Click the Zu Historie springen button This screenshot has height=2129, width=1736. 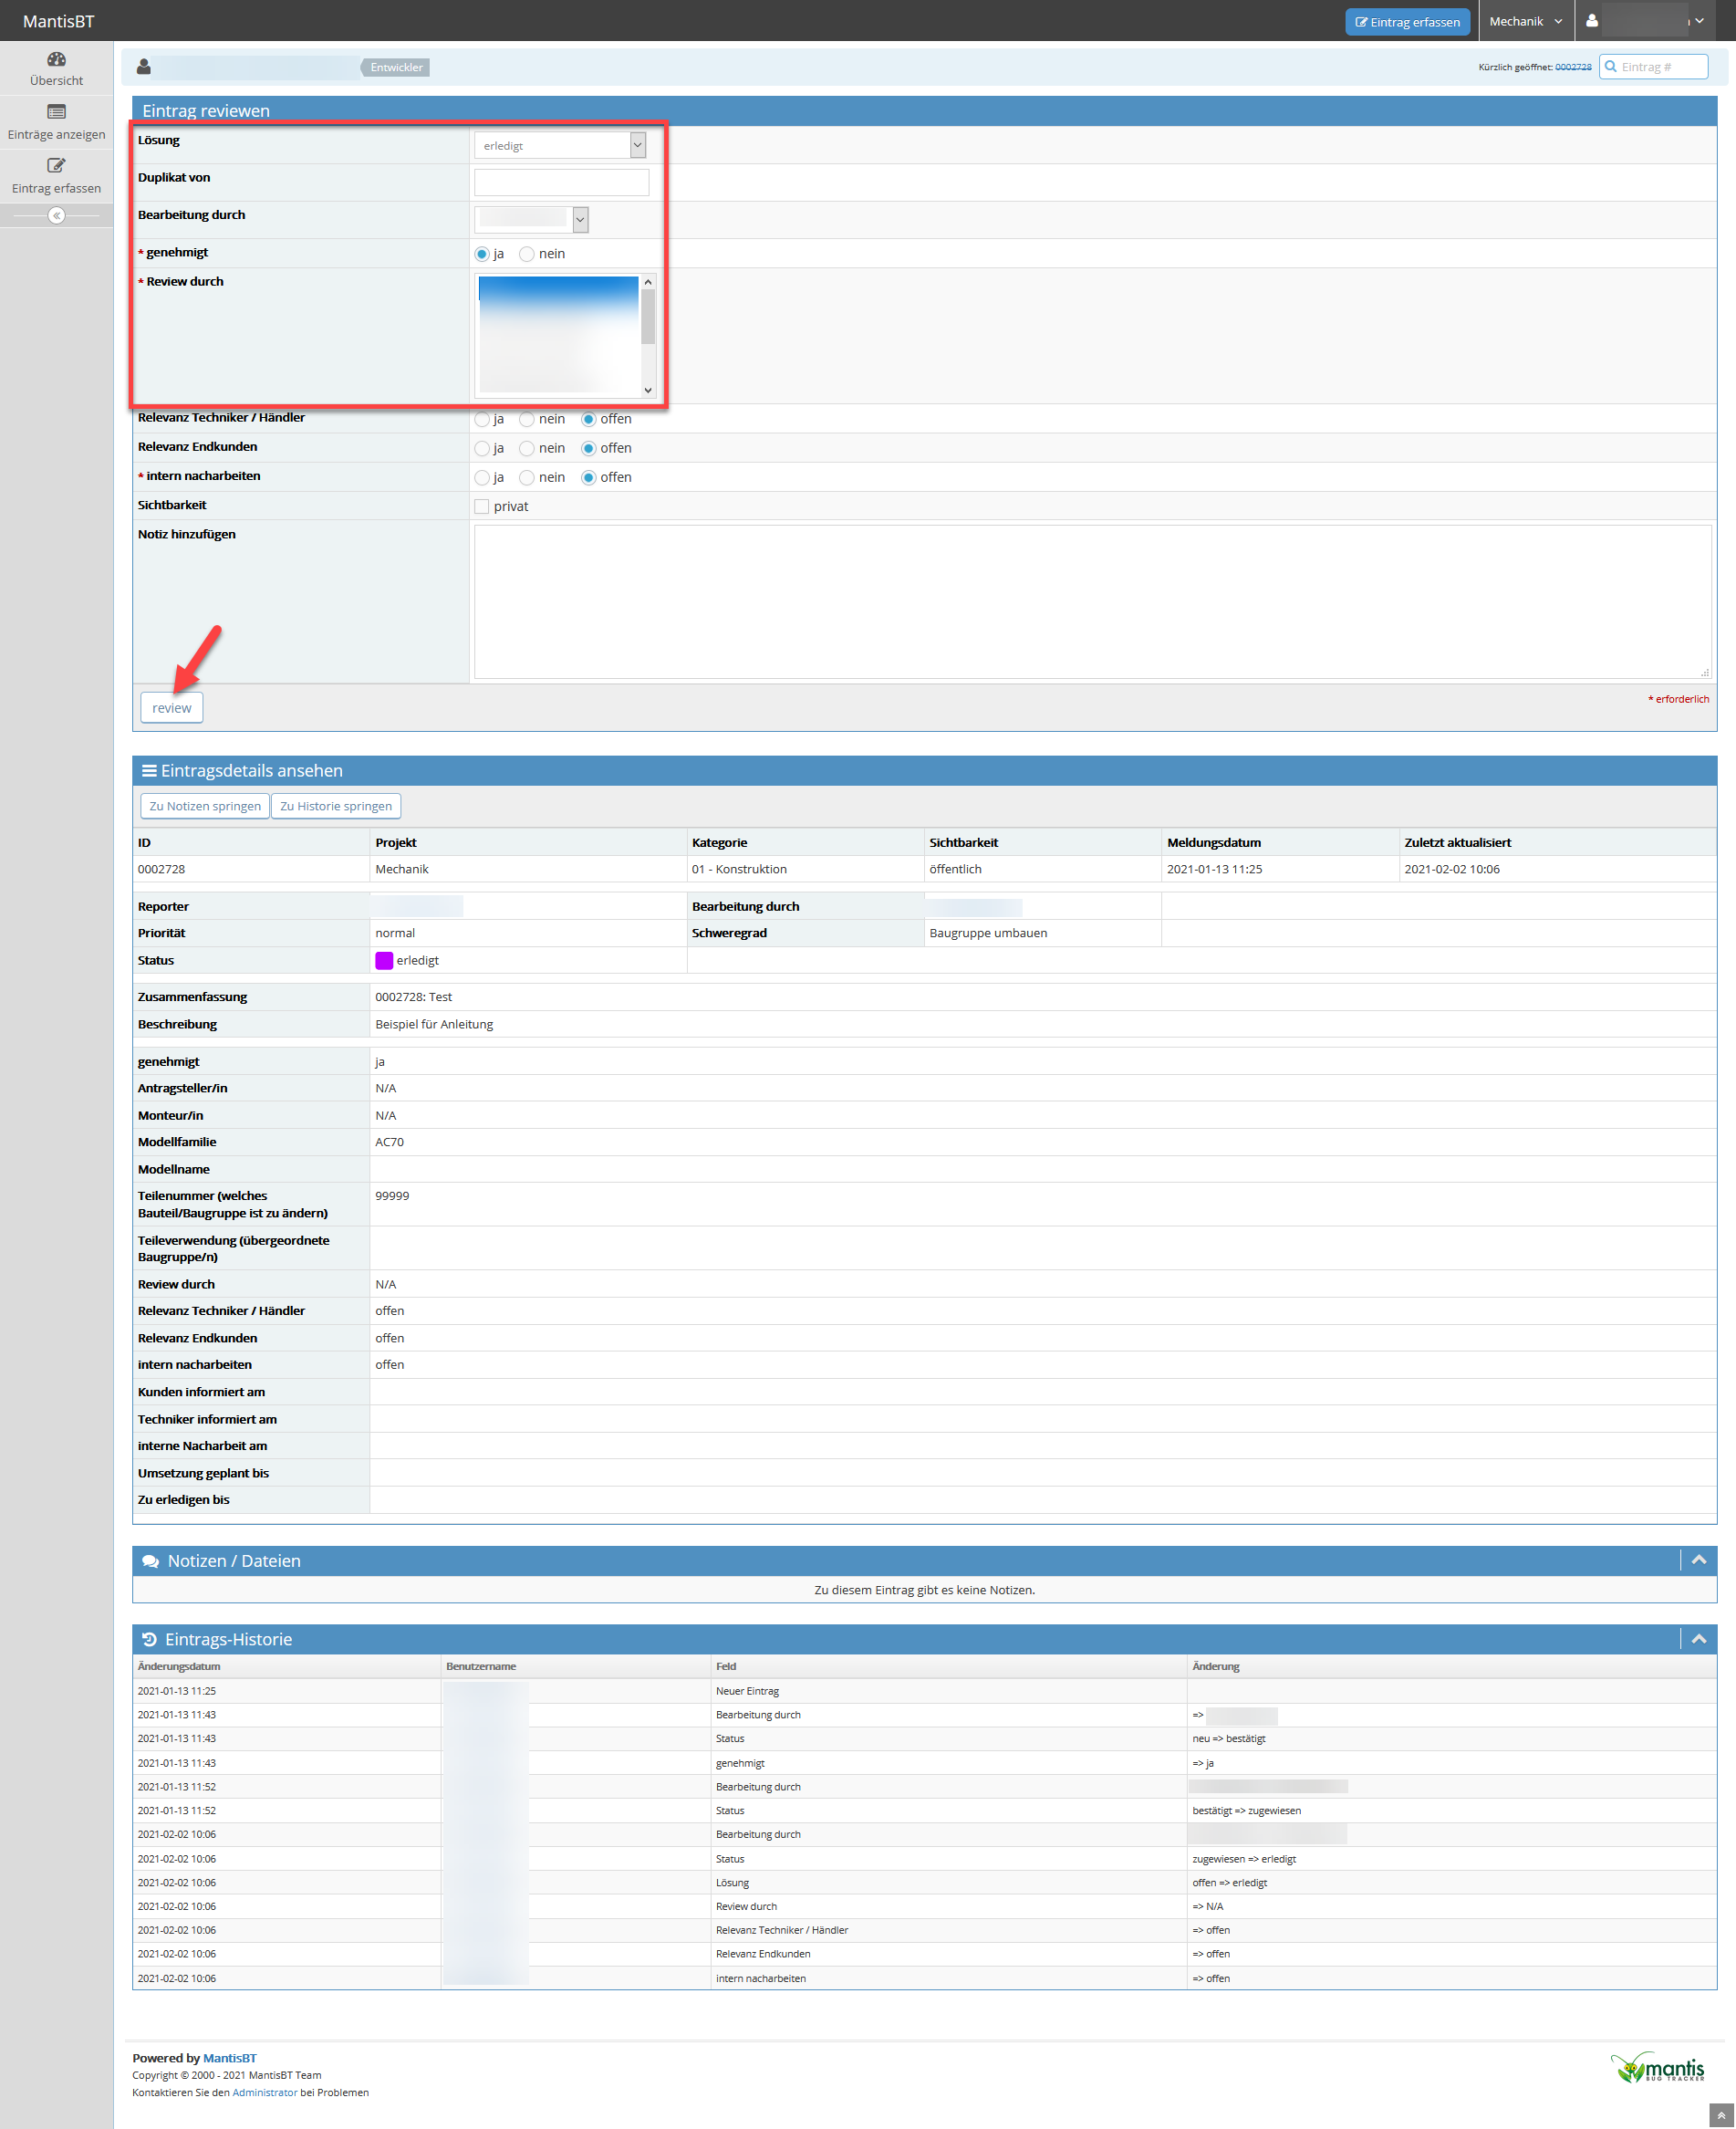pos(335,807)
